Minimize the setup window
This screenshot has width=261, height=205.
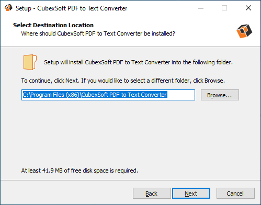201,8
